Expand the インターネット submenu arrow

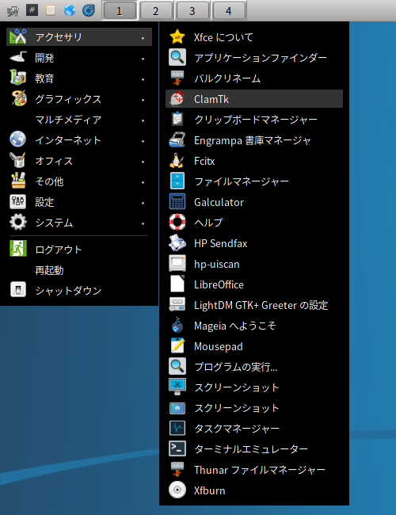[x=143, y=141]
